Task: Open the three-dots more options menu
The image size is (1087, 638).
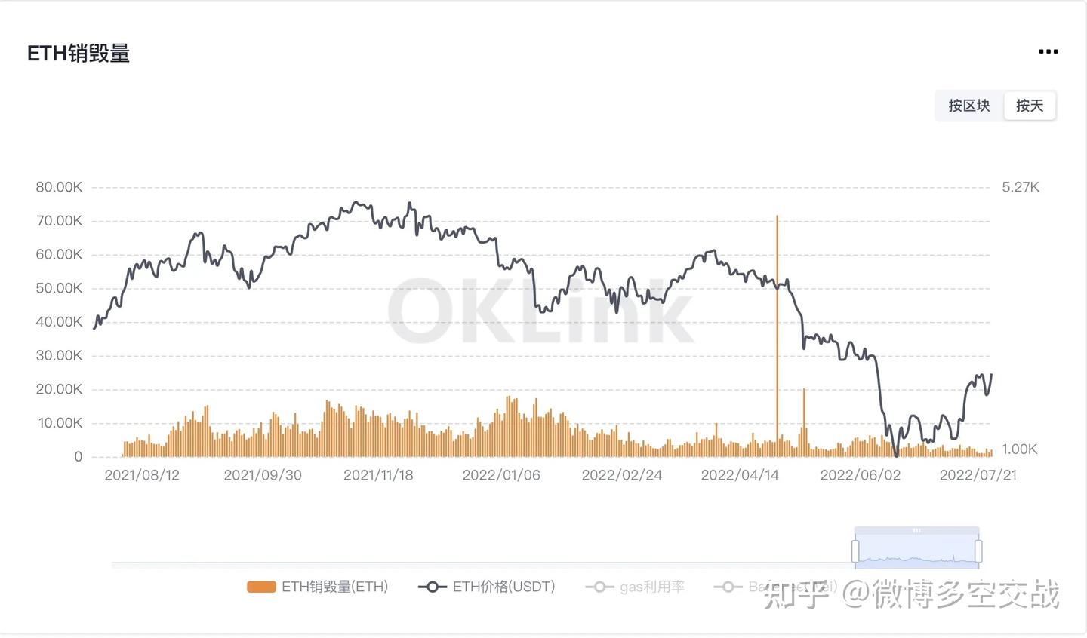Action: 1048,52
